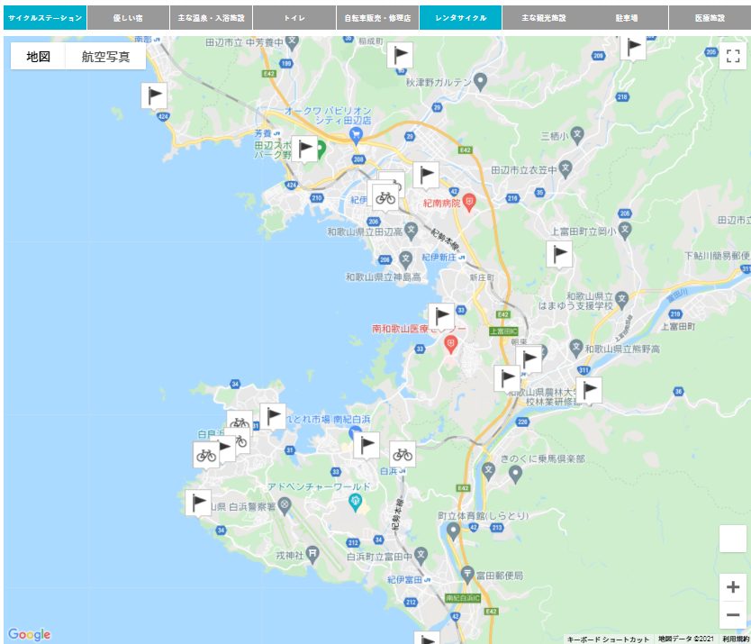Image resolution: width=751 pixels, height=644 pixels.
Task: Switch map view to 地図
Action: pos(39,57)
